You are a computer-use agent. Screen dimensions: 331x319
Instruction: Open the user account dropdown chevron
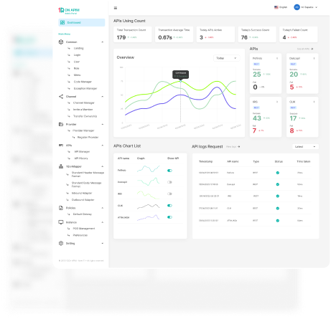tap(316, 7)
